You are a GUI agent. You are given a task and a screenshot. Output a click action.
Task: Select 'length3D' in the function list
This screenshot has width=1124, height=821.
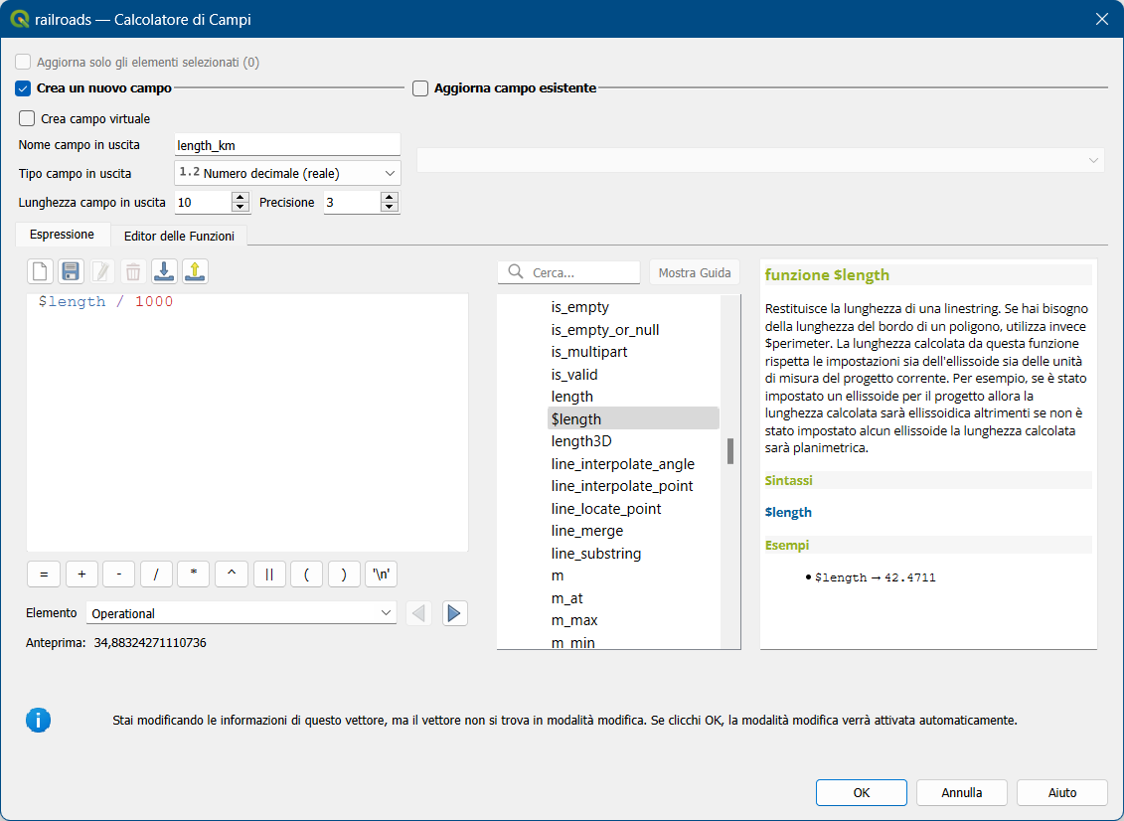pyautogui.click(x=581, y=441)
